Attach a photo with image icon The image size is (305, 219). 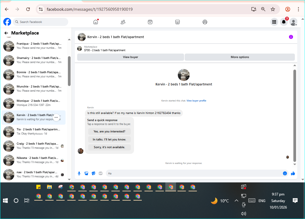tap(86, 173)
